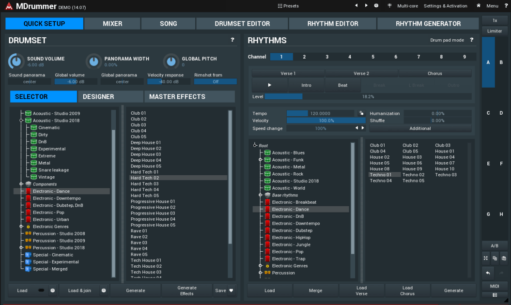
Task: Expand the Components drumset node
Action: pos(21,184)
